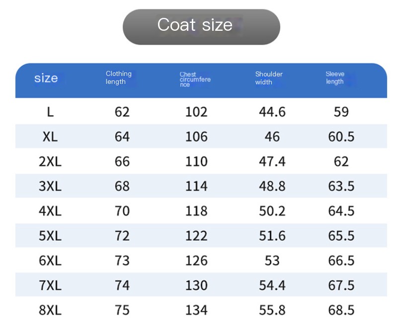Viewport: 405px width, 323px height.
Task: Click shoulder width value 44.6
Action: coord(272,112)
